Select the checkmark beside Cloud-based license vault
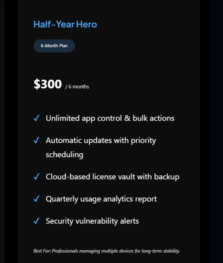This screenshot has height=263, width=223. (36, 177)
